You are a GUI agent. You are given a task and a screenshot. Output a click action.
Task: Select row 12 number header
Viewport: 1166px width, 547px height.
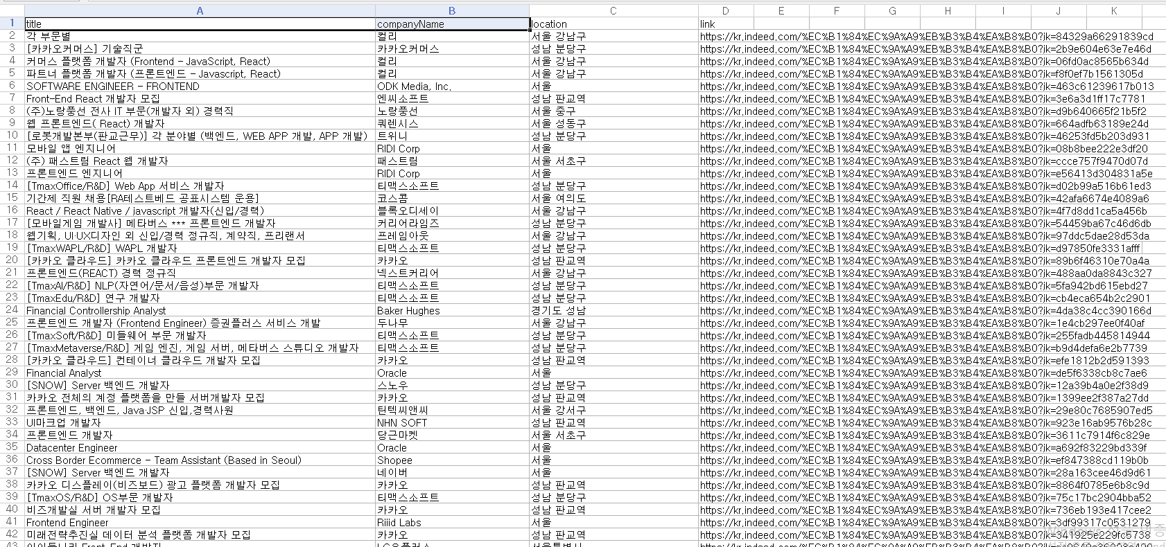(x=12, y=161)
